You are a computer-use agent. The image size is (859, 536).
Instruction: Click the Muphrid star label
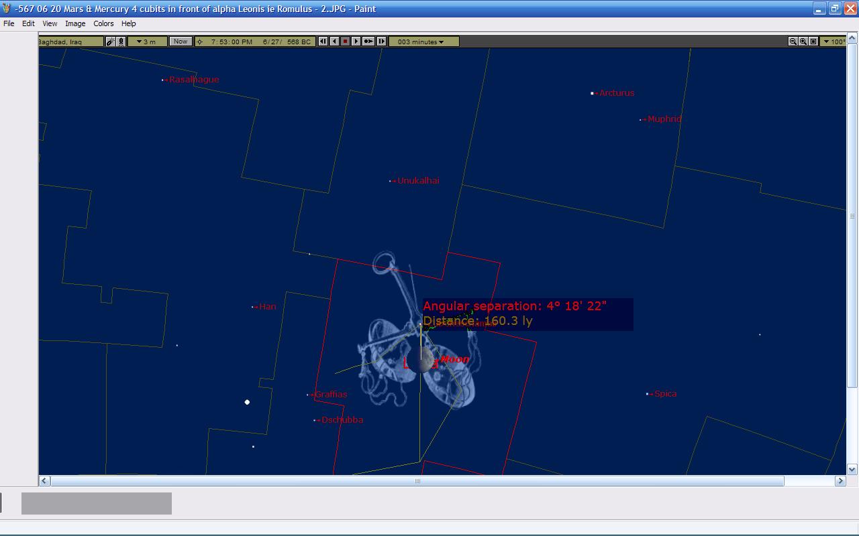click(664, 119)
